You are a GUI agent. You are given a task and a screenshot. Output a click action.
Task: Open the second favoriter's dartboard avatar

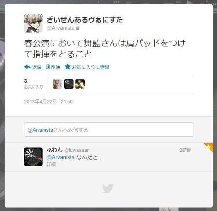pos(69,84)
